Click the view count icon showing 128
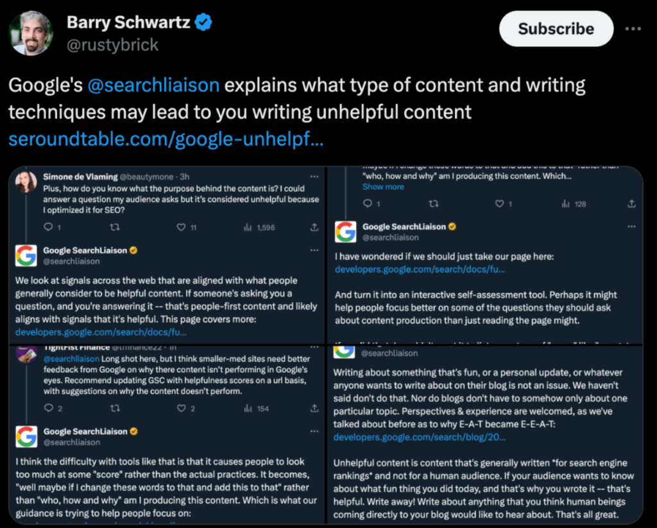The image size is (657, 528). coord(565,203)
